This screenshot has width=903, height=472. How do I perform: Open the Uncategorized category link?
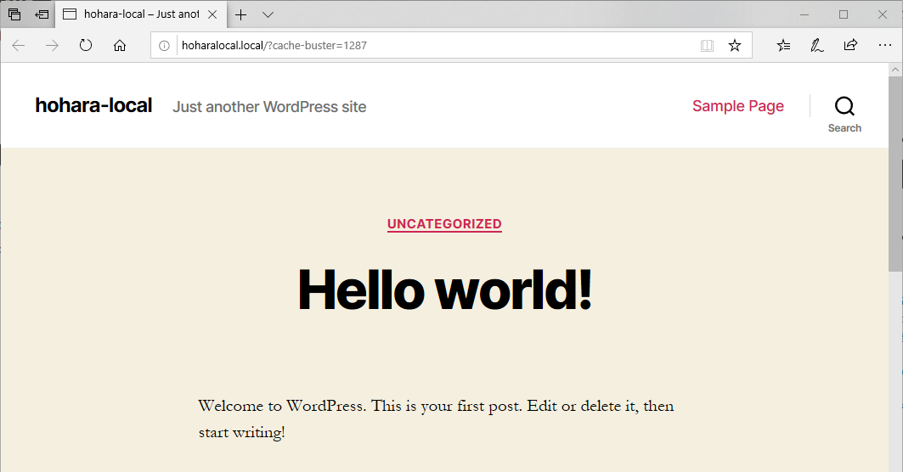point(444,224)
